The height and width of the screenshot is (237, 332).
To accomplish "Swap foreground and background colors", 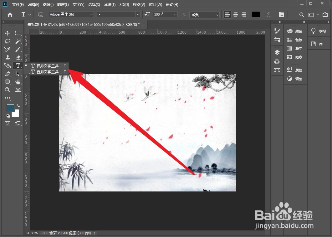I will [18, 105].
